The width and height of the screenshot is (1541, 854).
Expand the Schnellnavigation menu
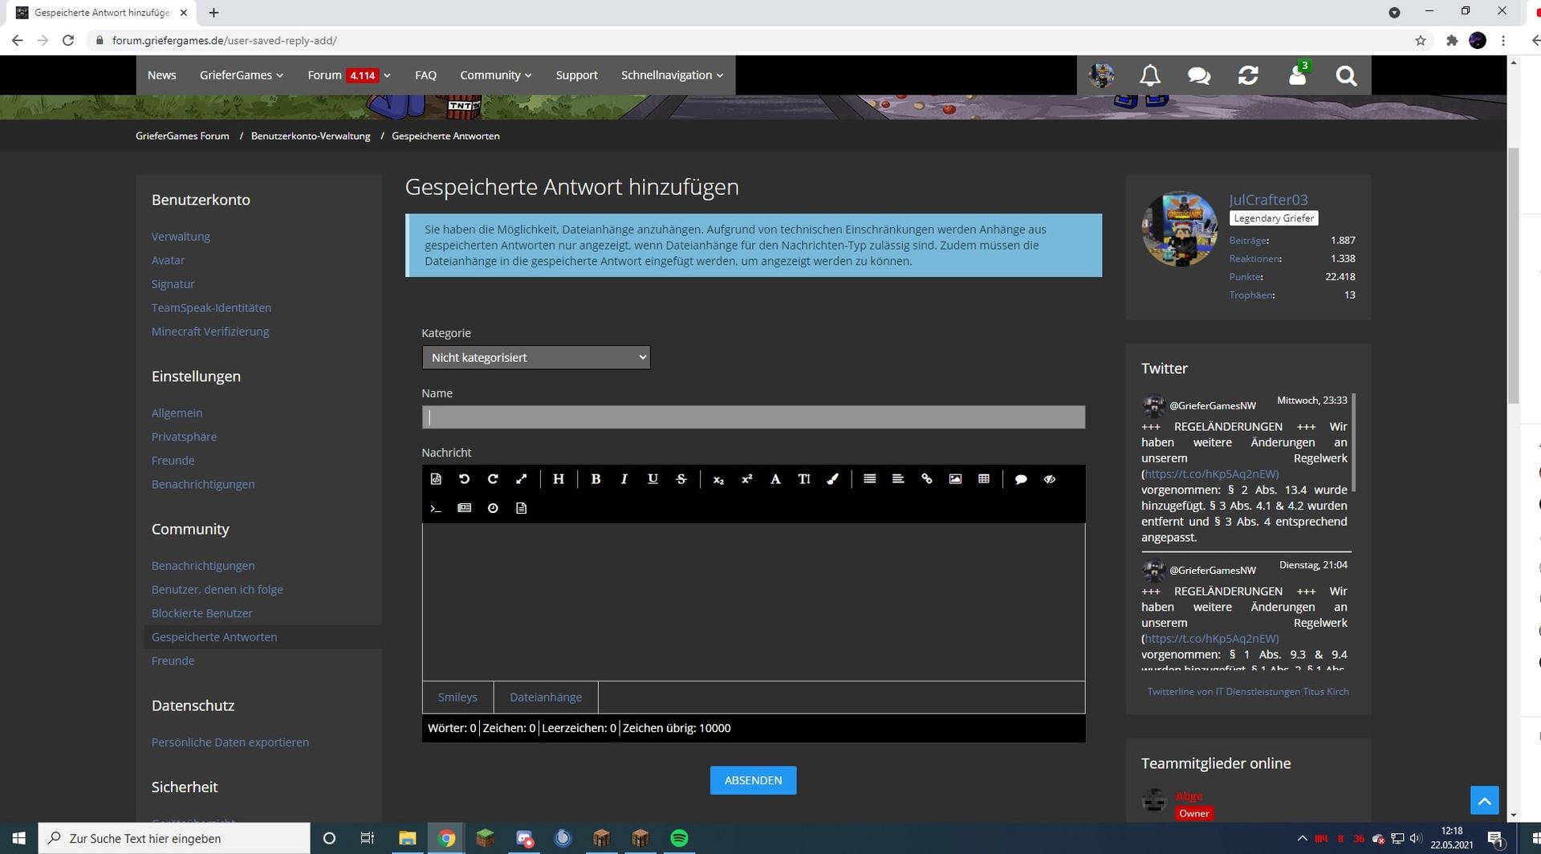(672, 75)
